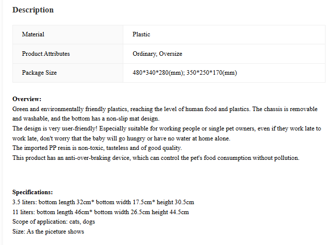Click the Ordinary, Oversize value
This screenshot has width=332, height=245.
coord(158,54)
